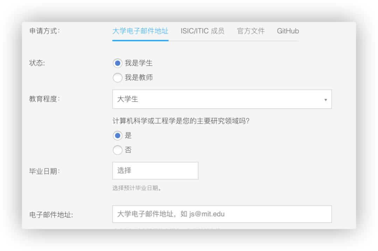Open the ISIC/ITIC 成员 tab
The height and width of the screenshot is (251, 378).
click(203, 31)
